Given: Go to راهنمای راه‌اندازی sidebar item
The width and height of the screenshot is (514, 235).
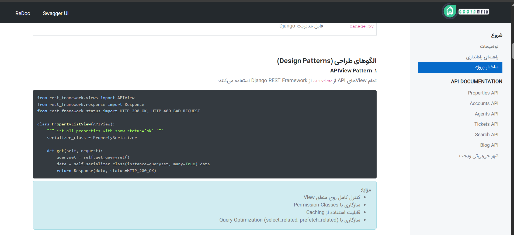Looking at the screenshot, I should click(x=482, y=57).
